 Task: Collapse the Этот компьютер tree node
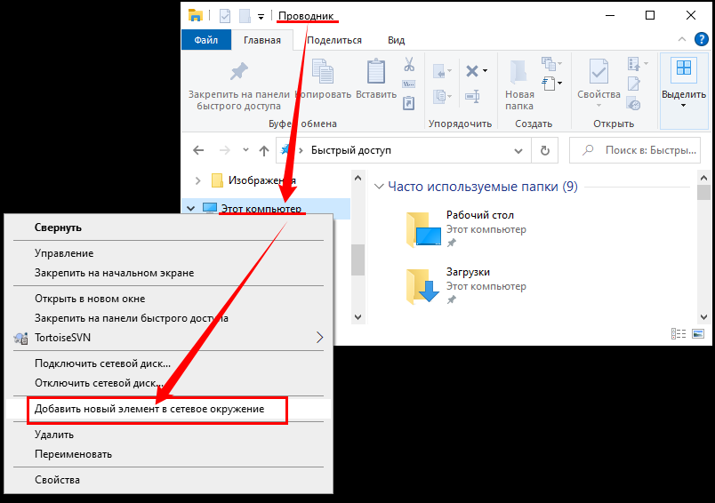click(x=190, y=209)
